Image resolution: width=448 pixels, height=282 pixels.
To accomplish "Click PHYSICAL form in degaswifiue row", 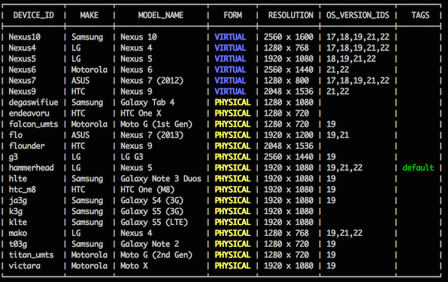I will (x=232, y=102).
